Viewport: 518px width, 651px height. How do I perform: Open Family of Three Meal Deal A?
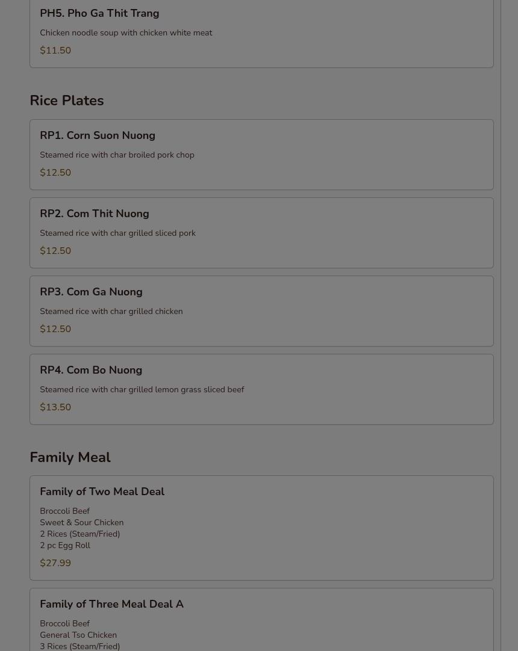(x=261, y=620)
